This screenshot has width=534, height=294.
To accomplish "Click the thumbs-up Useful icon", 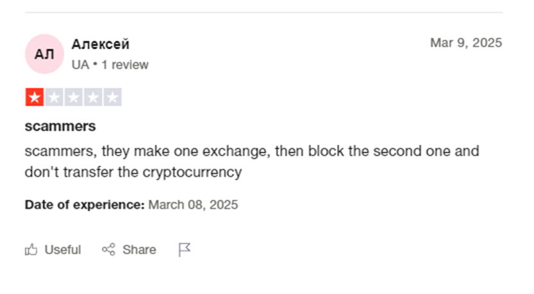I will [x=31, y=250].
